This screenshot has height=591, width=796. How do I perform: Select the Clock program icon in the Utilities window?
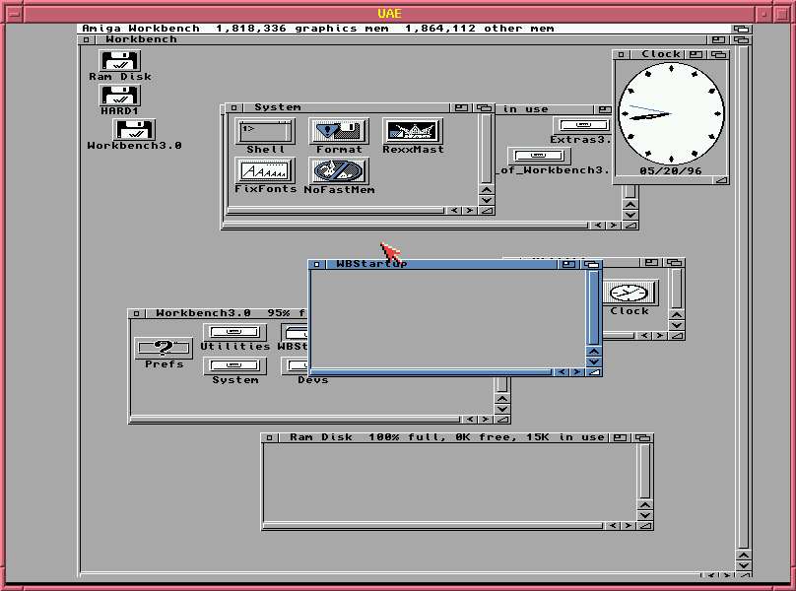tap(630, 293)
